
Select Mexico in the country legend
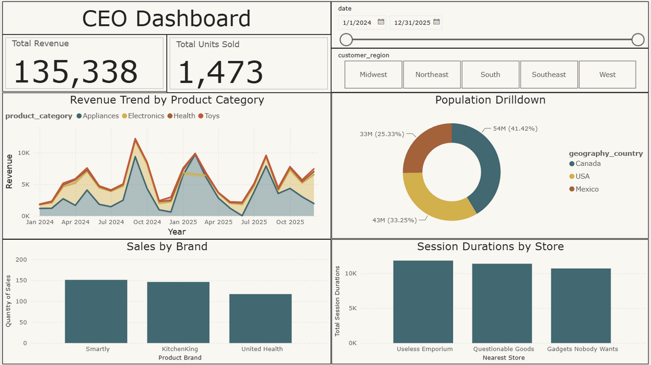[x=584, y=189]
